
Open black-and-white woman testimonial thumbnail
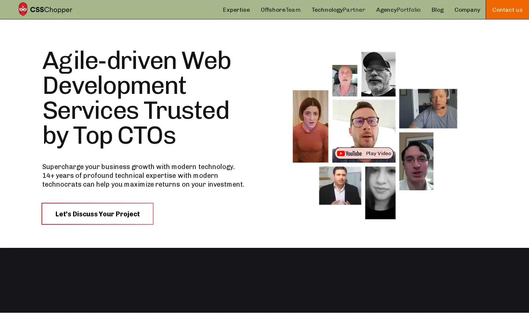pos(380,193)
